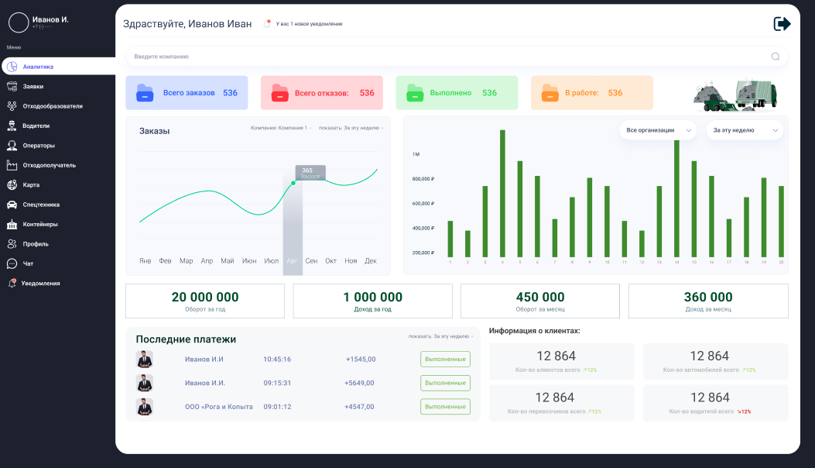Click the search magnifier icon
The height and width of the screenshot is (468, 815).
click(x=775, y=57)
